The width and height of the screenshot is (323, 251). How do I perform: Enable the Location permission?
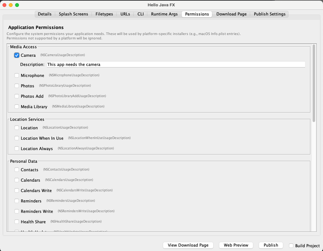coord(17,128)
